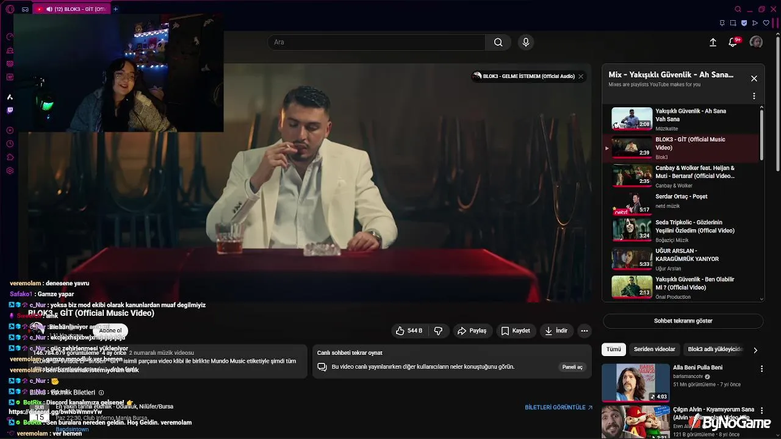This screenshot has height=439, width=781.
Task: Show more filter chips with right arrow
Action: click(x=755, y=350)
